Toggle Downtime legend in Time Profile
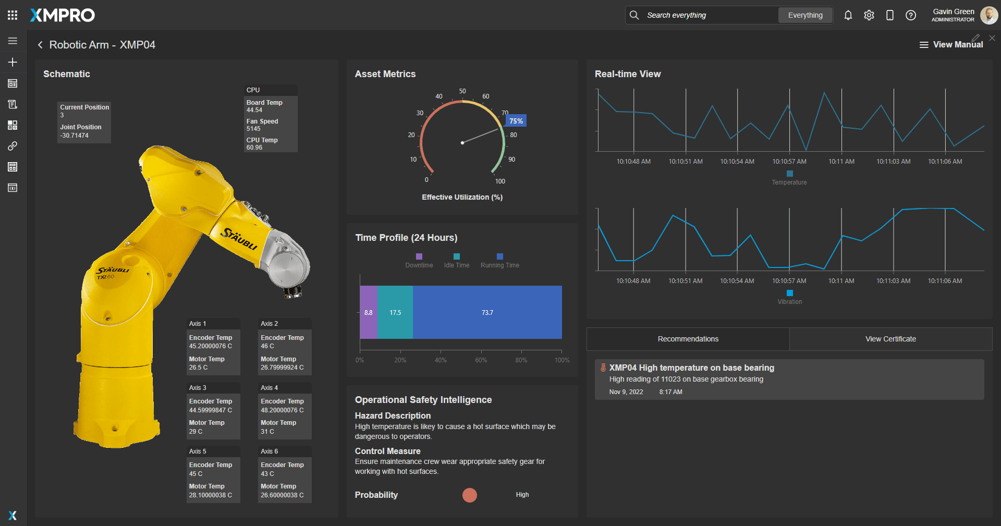Viewport: 1001px width, 526px height. click(x=419, y=261)
